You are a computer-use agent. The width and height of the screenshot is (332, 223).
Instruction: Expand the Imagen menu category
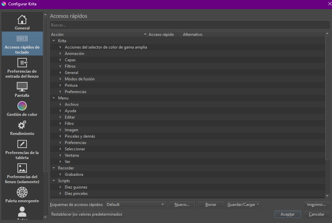pos(60,130)
